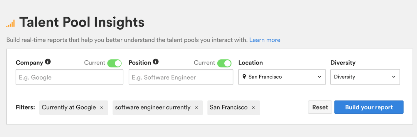Remove the software engineer currently filter

pyautogui.click(x=196, y=108)
